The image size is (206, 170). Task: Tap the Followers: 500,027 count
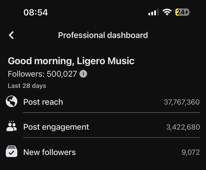pyautogui.click(x=42, y=74)
